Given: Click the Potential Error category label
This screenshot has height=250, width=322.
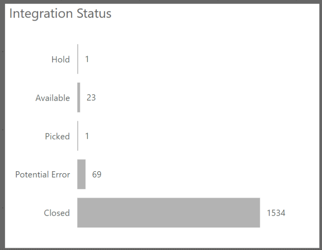Looking at the screenshot, I should [x=43, y=174].
